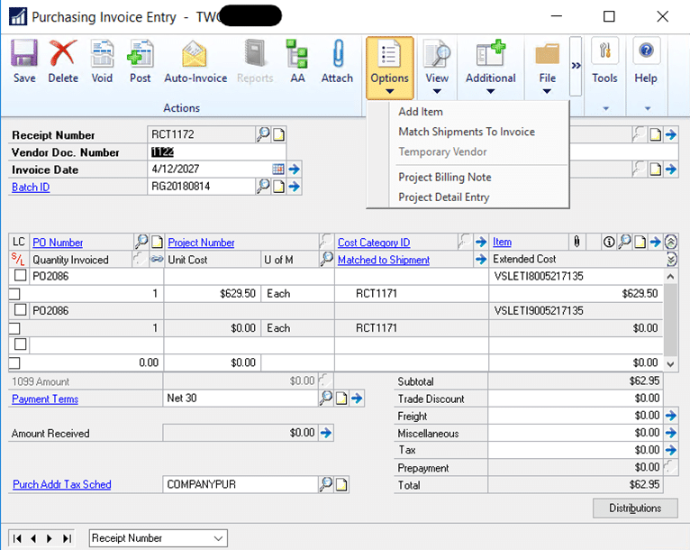The height and width of the screenshot is (550, 690).
Task: Click the Attach paperclip icon
Action: pos(338,54)
